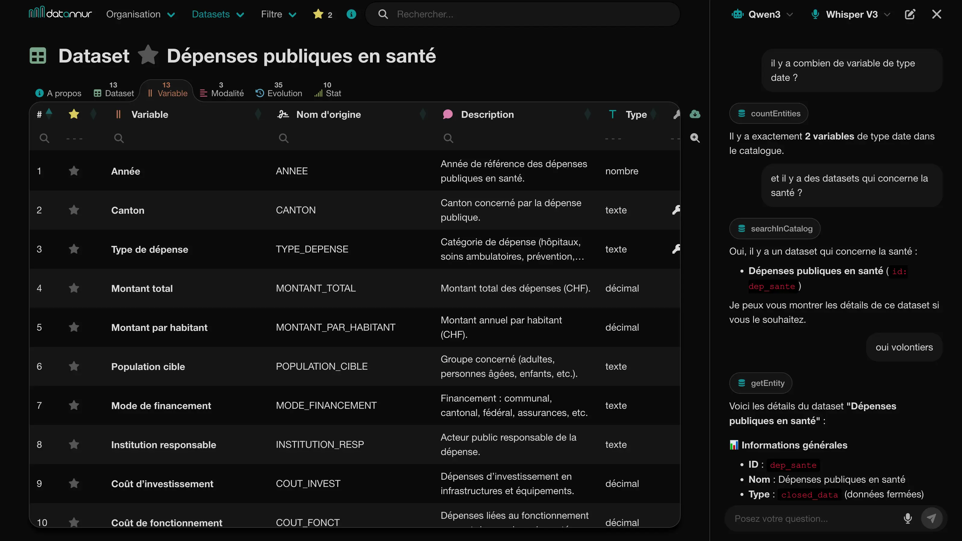The image size is (962, 541).
Task: Click the key column header icon
Action: pos(676,114)
